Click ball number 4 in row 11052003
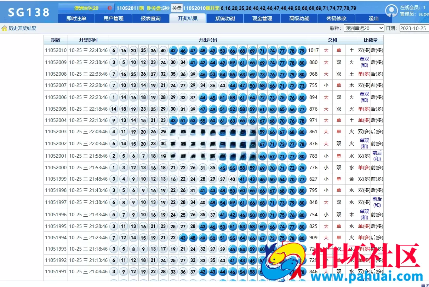This screenshot has height=287, width=429. tap(114, 132)
